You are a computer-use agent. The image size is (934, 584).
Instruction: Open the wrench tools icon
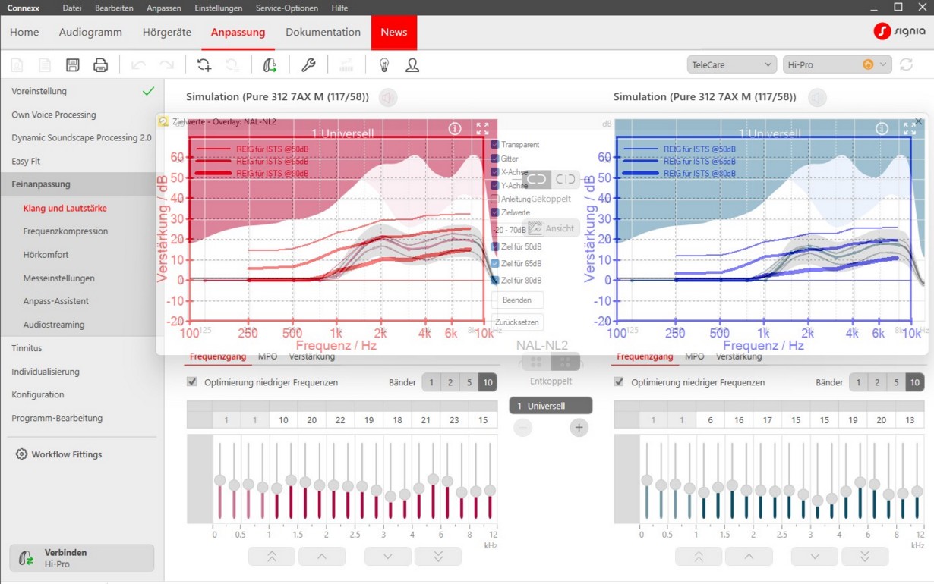308,65
